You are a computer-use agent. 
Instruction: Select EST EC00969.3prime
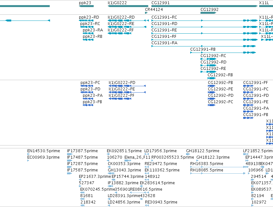28,161
